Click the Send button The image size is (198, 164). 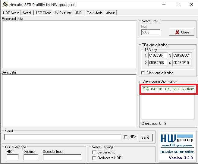[x=145, y=137]
